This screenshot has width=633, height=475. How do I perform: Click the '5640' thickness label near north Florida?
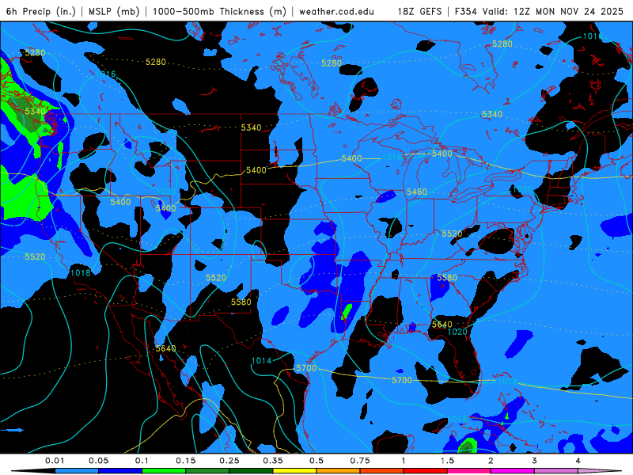[x=442, y=325]
